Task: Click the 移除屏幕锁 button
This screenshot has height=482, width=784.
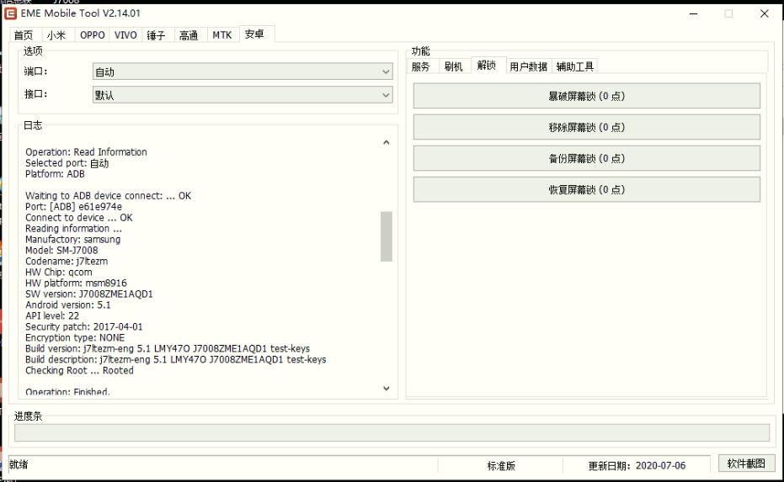Action: pos(586,127)
